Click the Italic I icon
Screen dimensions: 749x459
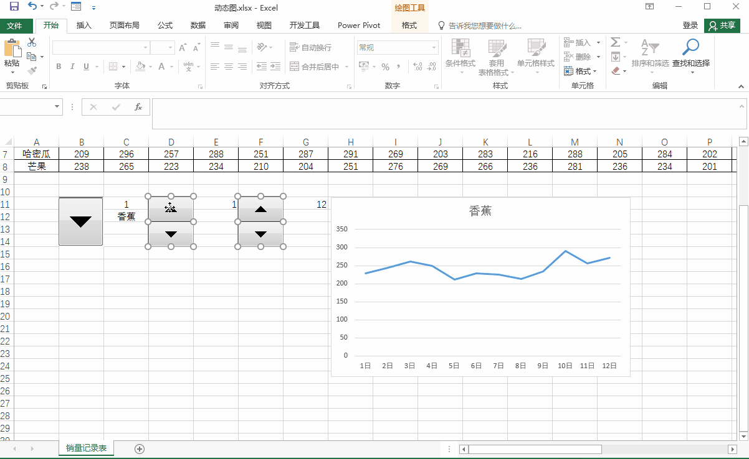click(72, 67)
